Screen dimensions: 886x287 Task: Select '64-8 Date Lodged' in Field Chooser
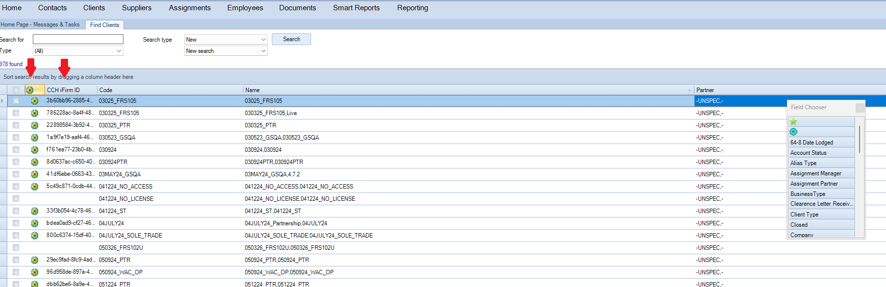822,143
